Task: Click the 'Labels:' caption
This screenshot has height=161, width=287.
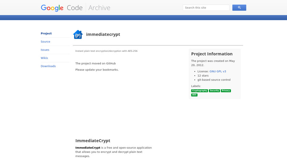Action: coord(196,86)
